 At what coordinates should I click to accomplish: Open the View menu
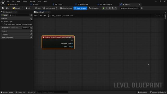click(19, 1)
